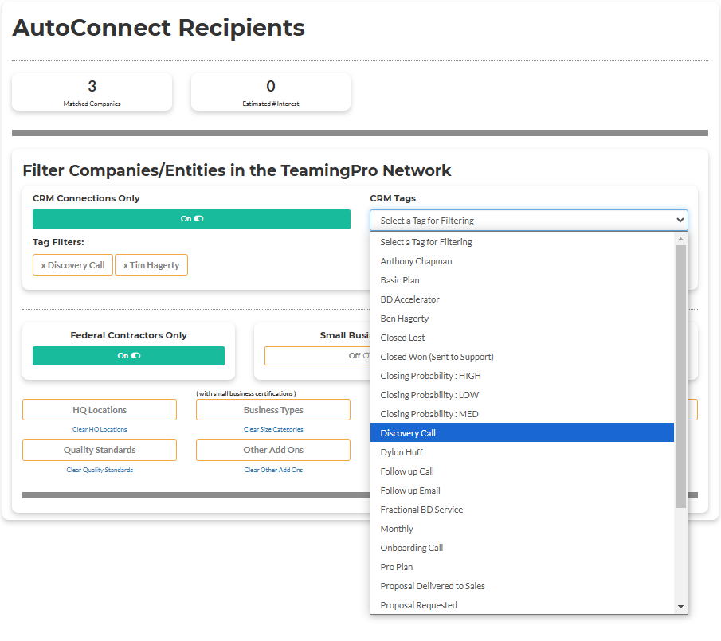The width and height of the screenshot is (721, 641).
Task: Click the Clear Size Categories link
Action: [x=272, y=428]
